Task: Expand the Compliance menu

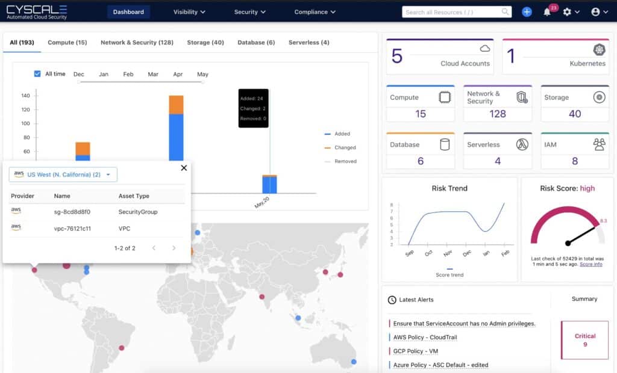Action: (x=315, y=12)
